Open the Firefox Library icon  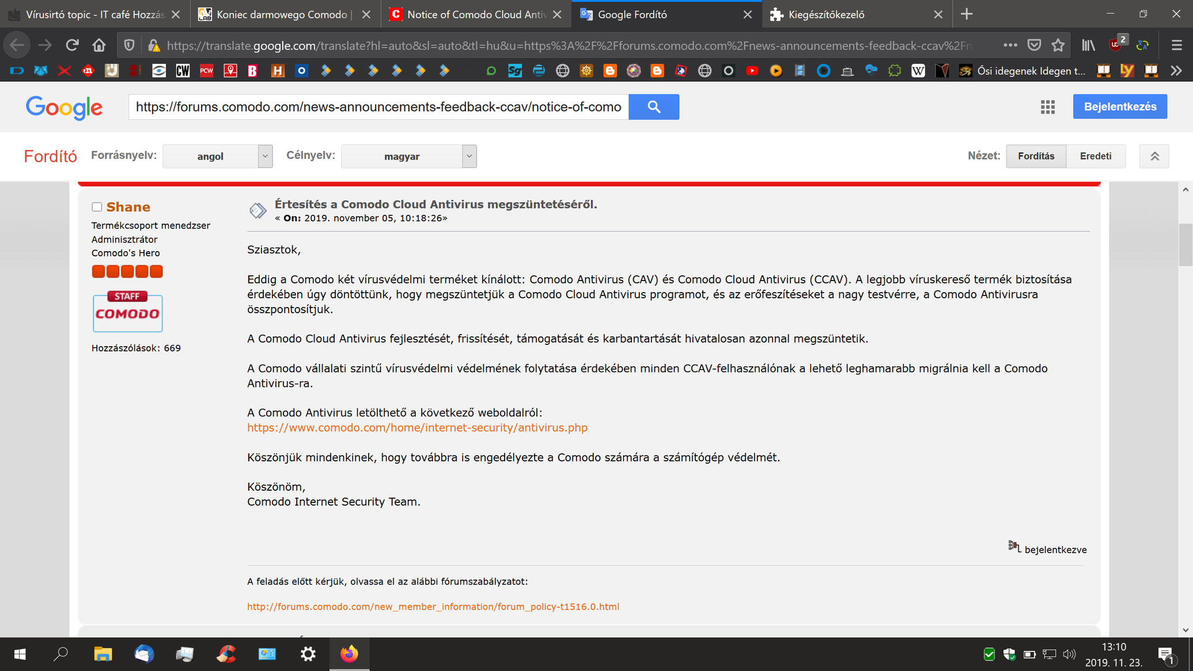pyautogui.click(x=1088, y=45)
